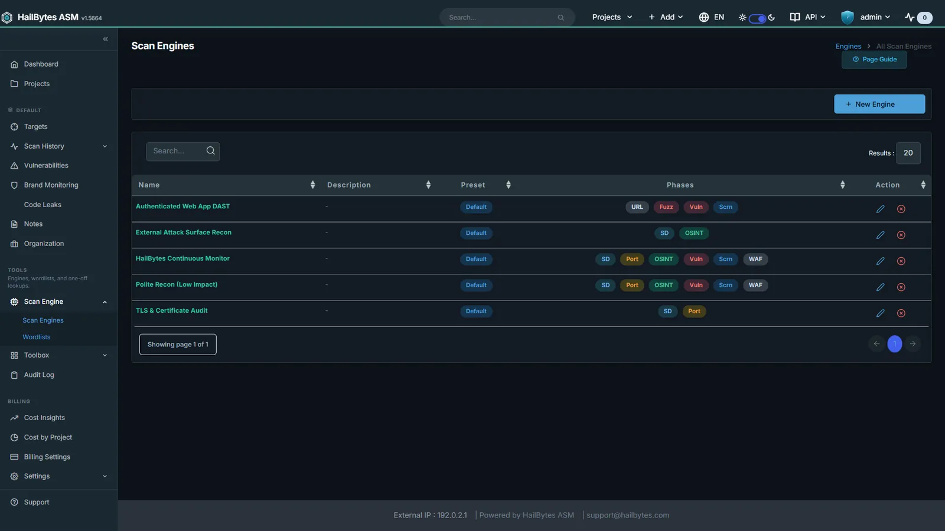Open the API book icon
This screenshot has width=945, height=531.
tap(795, 17)
